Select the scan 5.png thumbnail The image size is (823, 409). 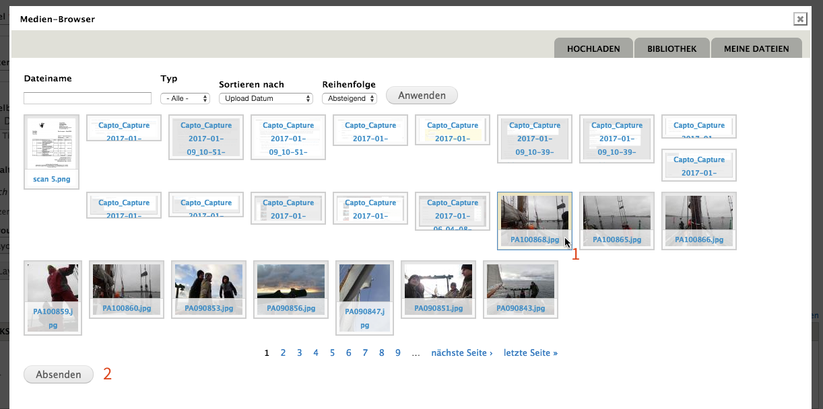[x=51, y=151]
